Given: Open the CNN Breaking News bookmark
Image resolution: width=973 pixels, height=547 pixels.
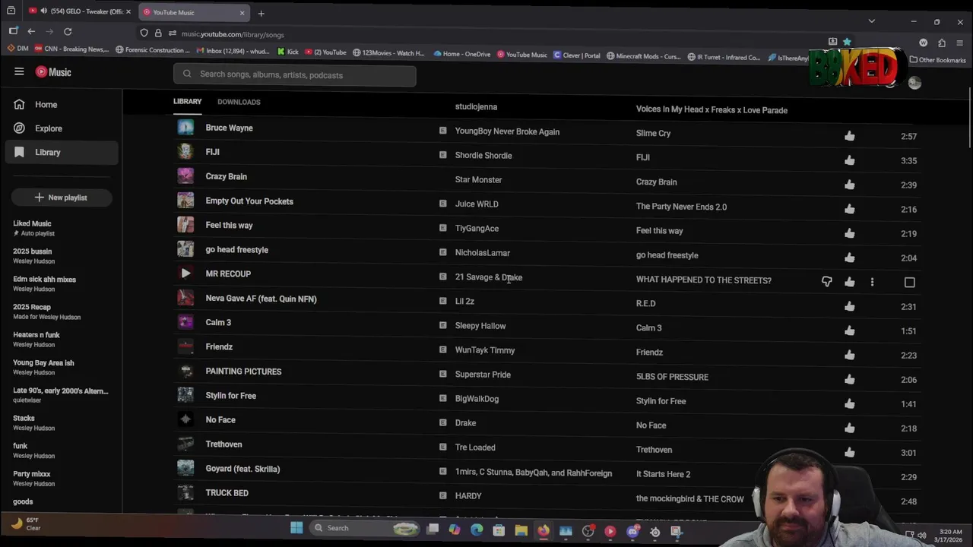Looking at the screenshot, I should [x=72, y=50].
